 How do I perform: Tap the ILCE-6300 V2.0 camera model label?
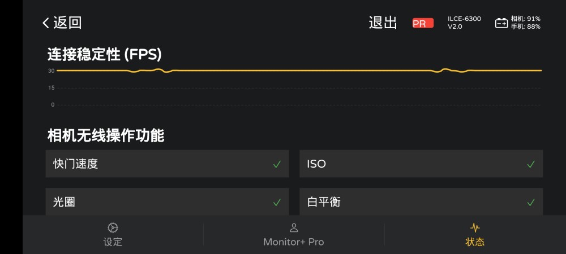(464, 23)
